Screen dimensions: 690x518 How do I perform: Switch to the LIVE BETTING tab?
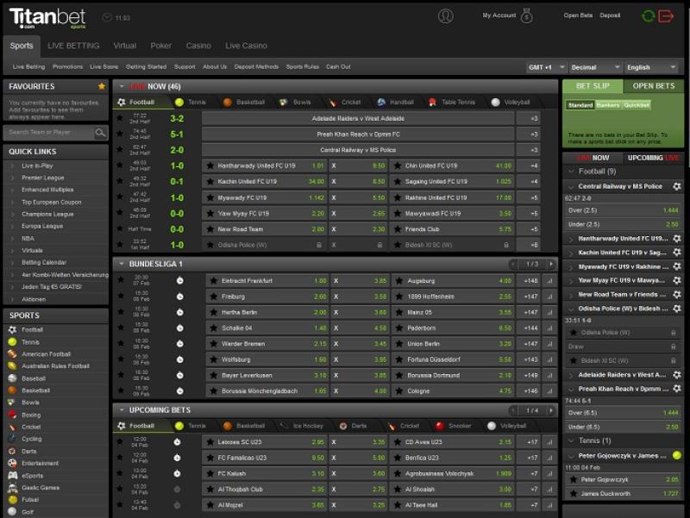click(73, 46)
